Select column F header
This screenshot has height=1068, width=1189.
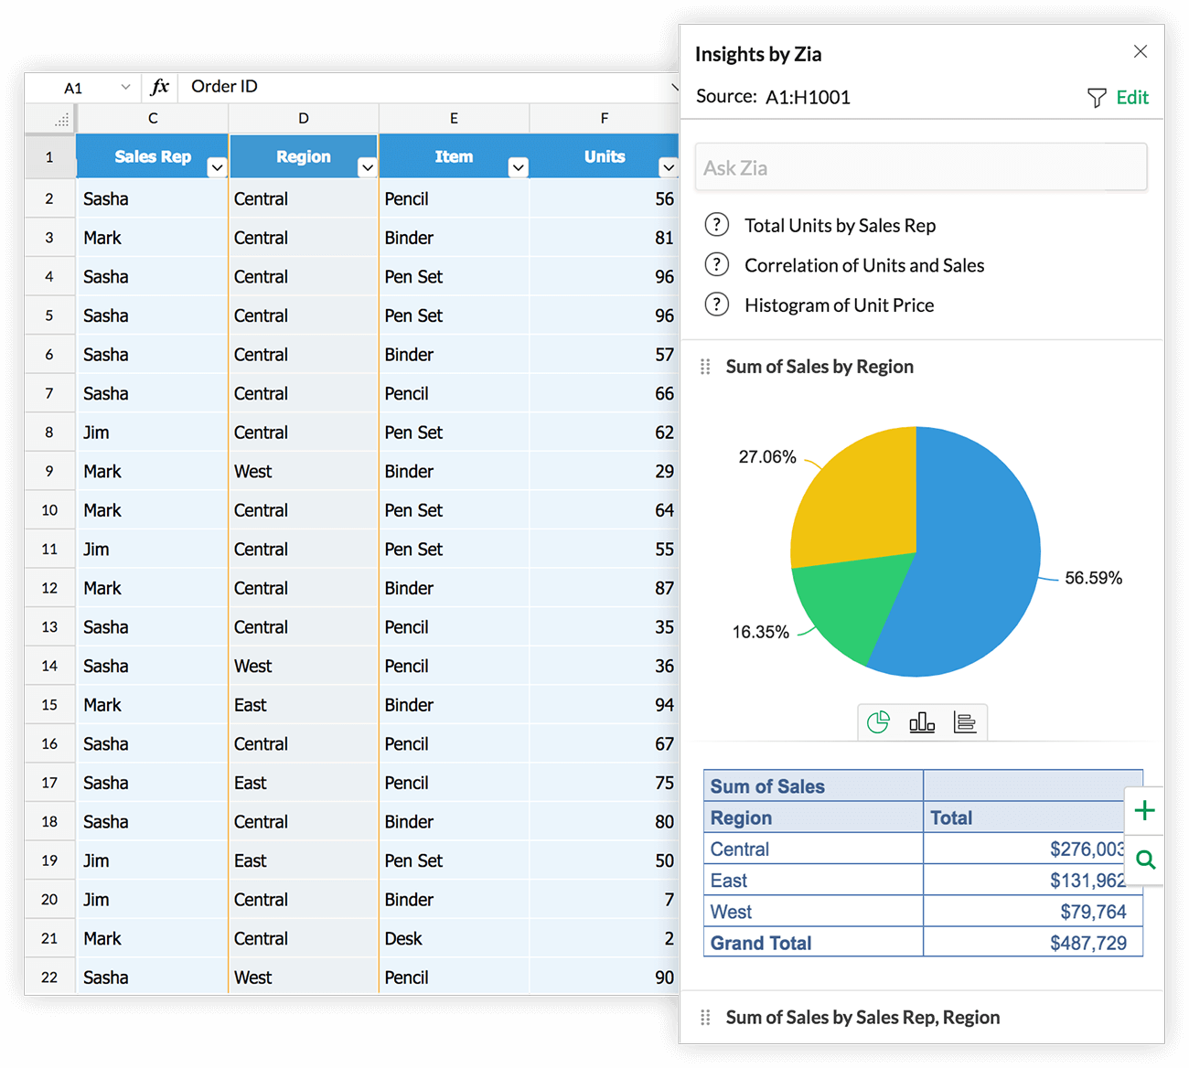pos(605,119)
